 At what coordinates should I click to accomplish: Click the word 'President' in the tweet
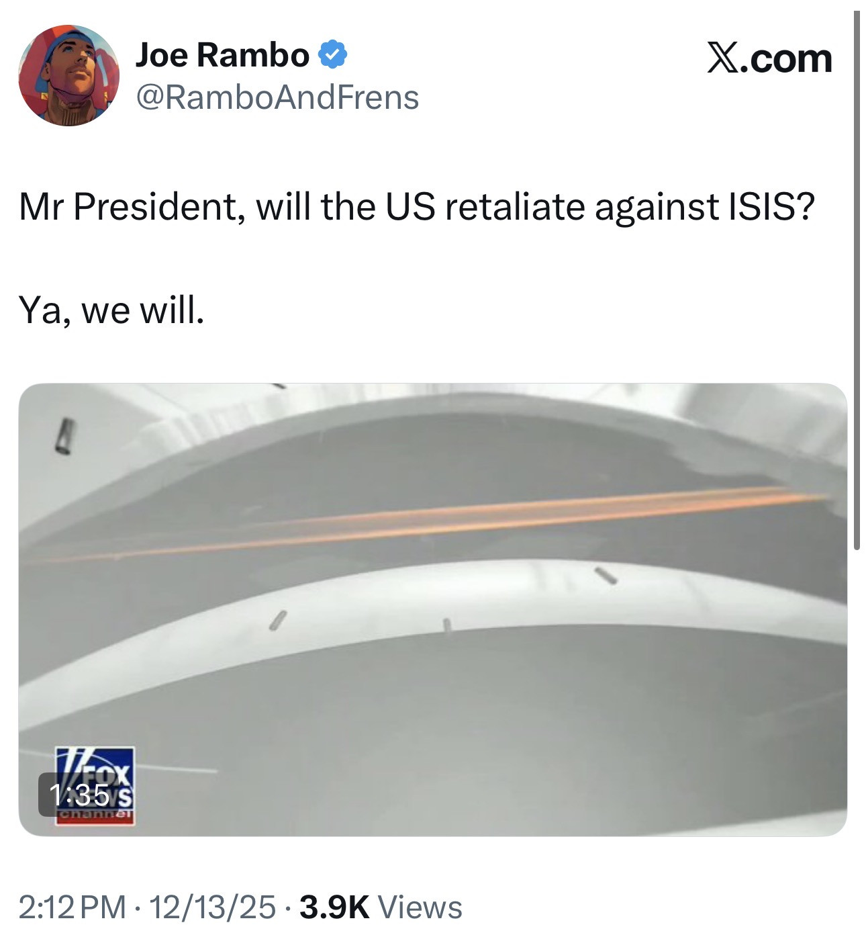[x=154, y=206]
